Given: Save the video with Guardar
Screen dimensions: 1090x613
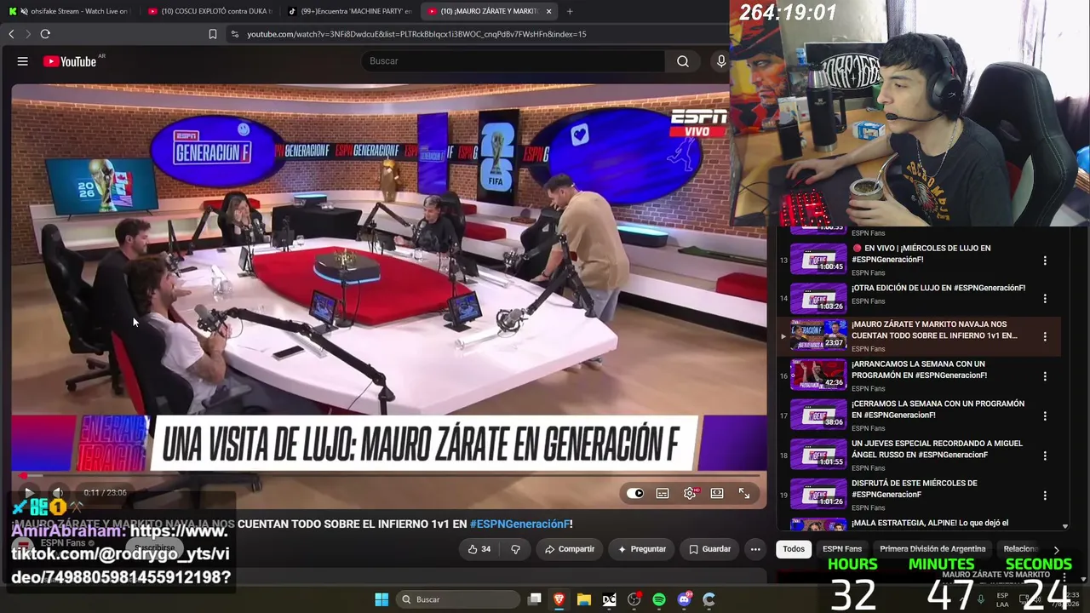Looking at the screenshot, I should click(x=709, y=549).
